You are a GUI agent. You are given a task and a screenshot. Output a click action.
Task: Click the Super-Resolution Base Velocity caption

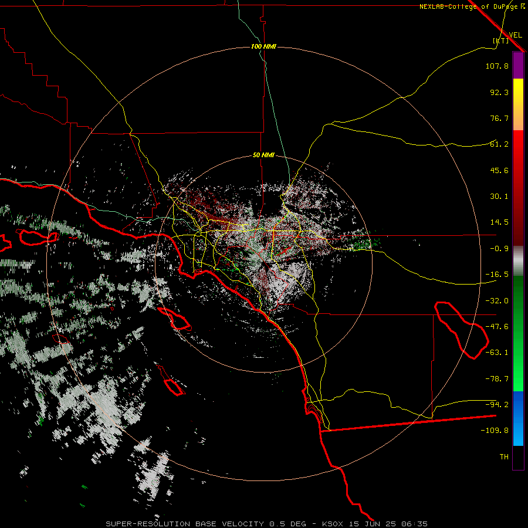click(x=267, y=524)
